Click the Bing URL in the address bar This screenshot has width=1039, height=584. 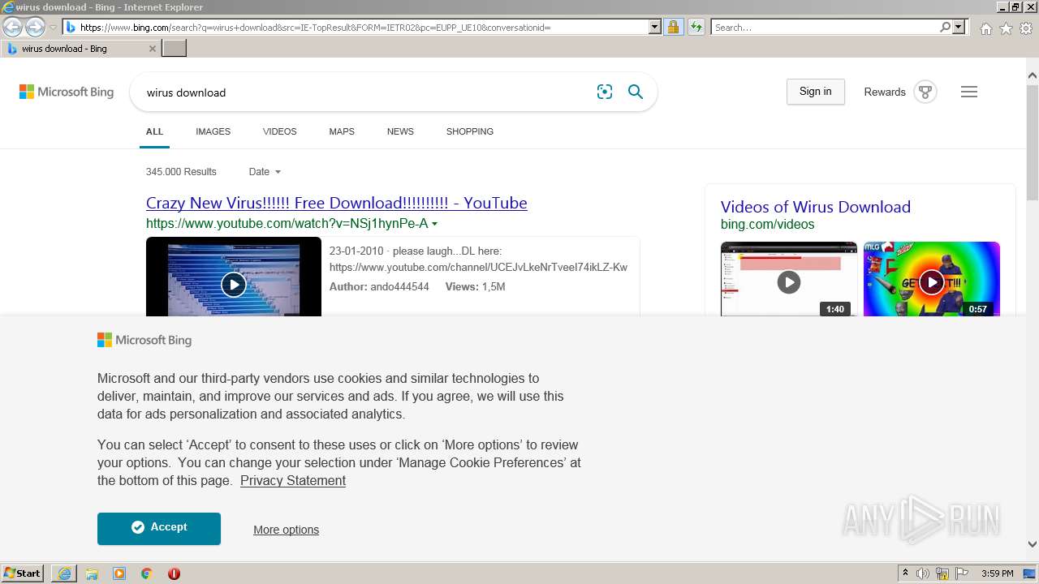coord(315,28)
